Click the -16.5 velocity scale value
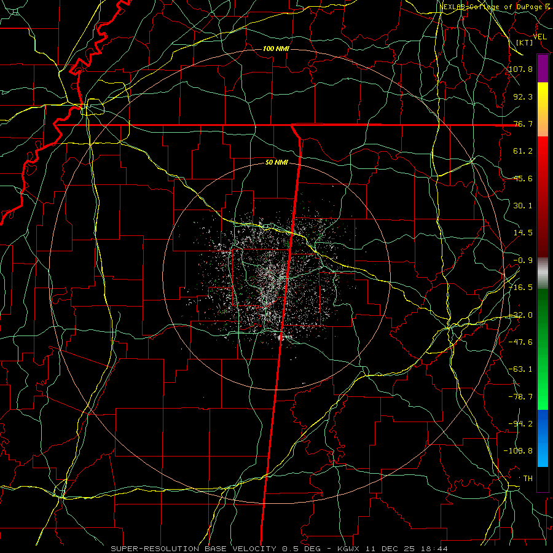553x553 pixels. pos(521,288)
